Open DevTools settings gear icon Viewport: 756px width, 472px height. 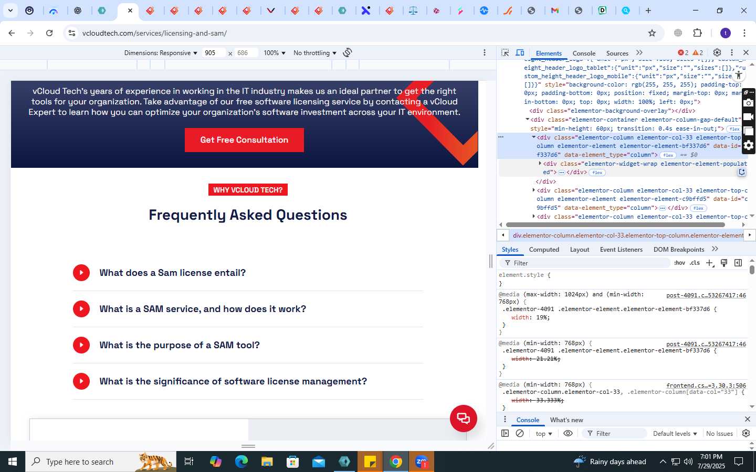(717, 52)
